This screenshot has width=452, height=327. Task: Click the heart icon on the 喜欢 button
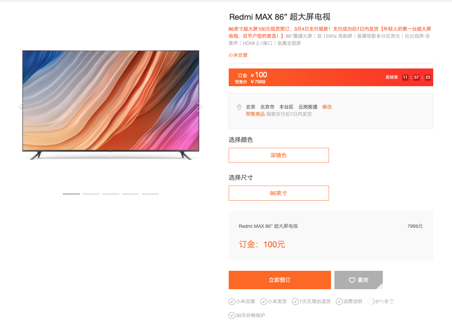[x=352, y=280]
